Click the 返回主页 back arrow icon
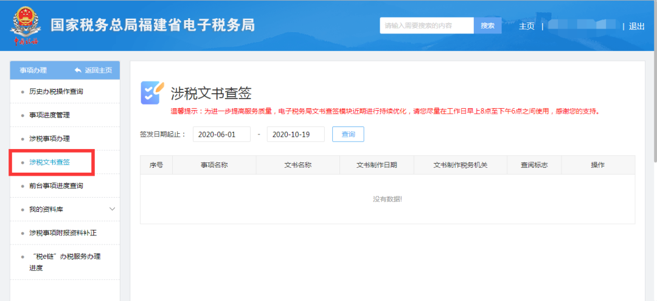This screenshot has width=657, height=301. (x=78, y=71)
